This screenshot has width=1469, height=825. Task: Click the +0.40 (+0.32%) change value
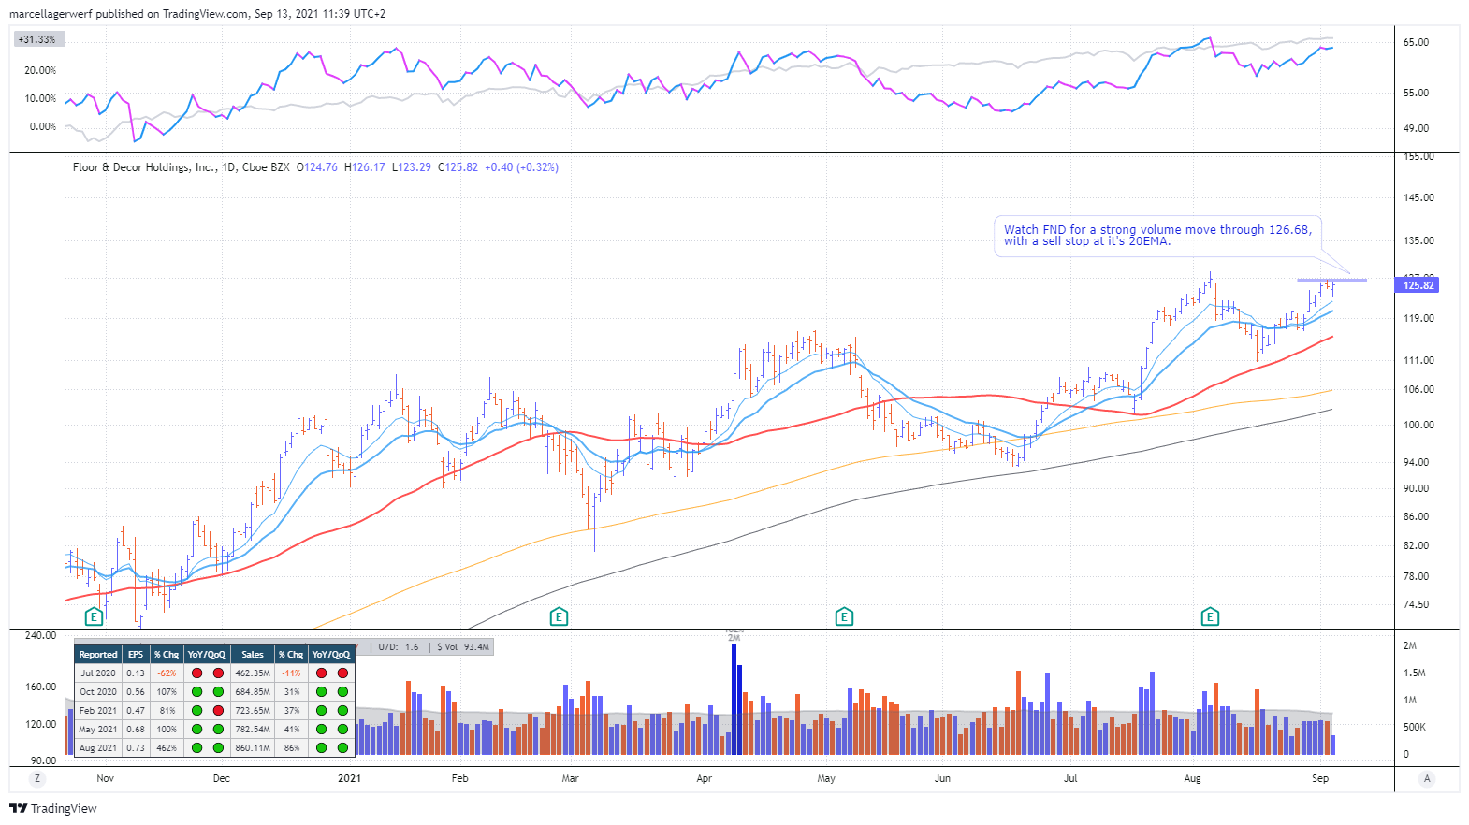click(x=522, y=167)
